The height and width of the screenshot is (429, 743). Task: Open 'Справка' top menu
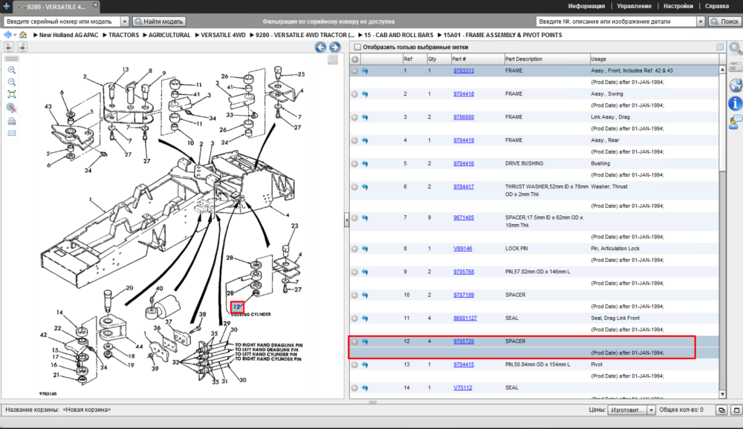[717, 6]
